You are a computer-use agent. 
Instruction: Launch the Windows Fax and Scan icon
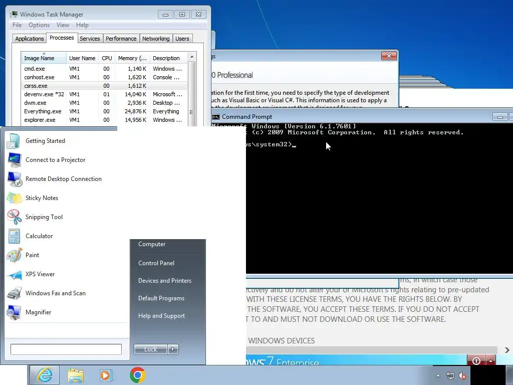15,293
